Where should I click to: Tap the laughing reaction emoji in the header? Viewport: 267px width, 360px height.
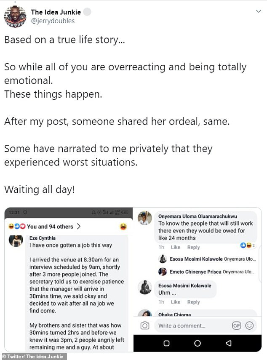(123, 227)
